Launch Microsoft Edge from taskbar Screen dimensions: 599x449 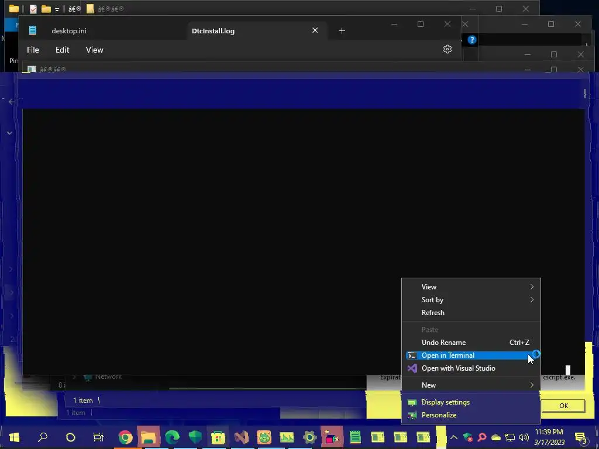pyautogui.click(x=173, y=437)
